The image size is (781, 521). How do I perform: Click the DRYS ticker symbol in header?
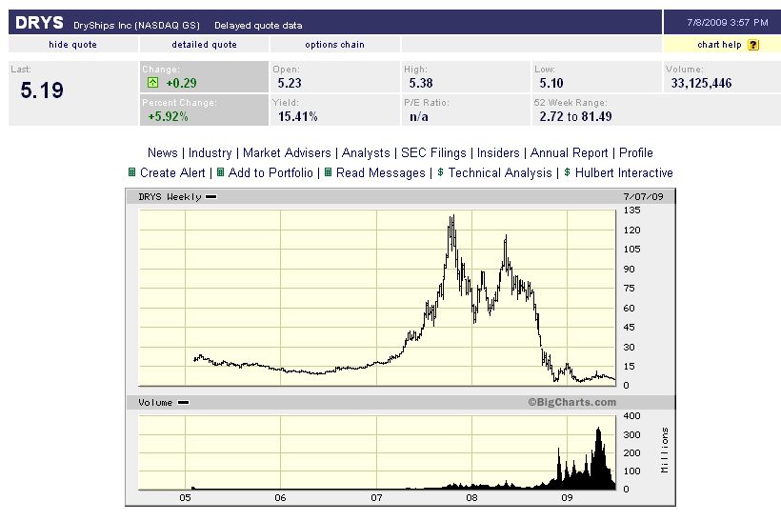tap(39, 23)
